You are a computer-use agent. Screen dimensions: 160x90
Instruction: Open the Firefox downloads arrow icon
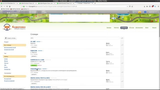click(x=144, y=6)
